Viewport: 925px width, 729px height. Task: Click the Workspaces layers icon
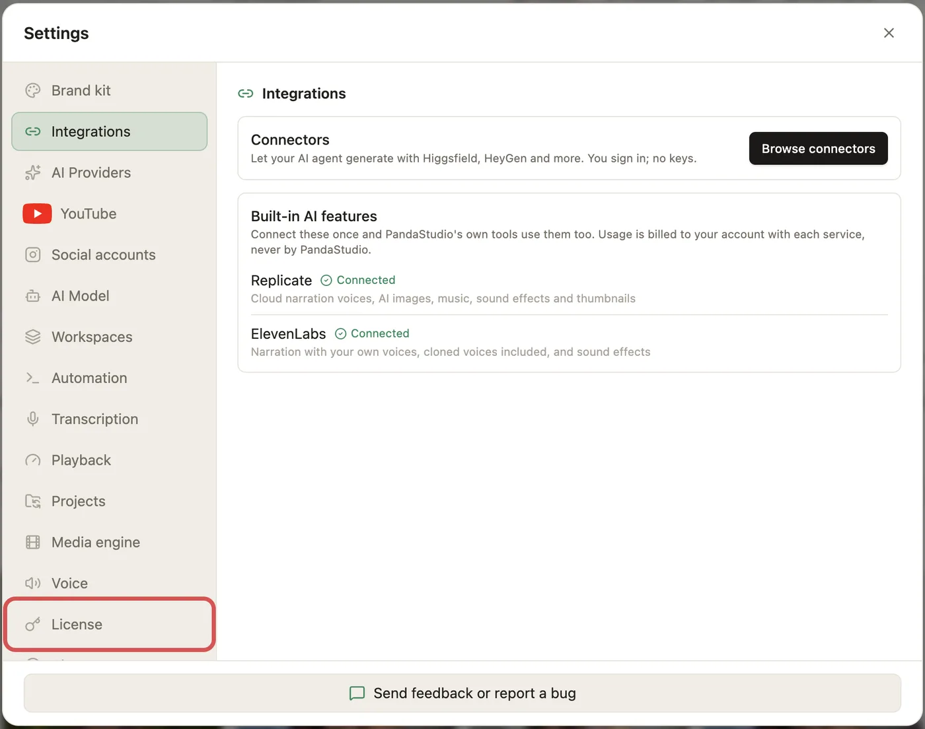click(33, 337)
